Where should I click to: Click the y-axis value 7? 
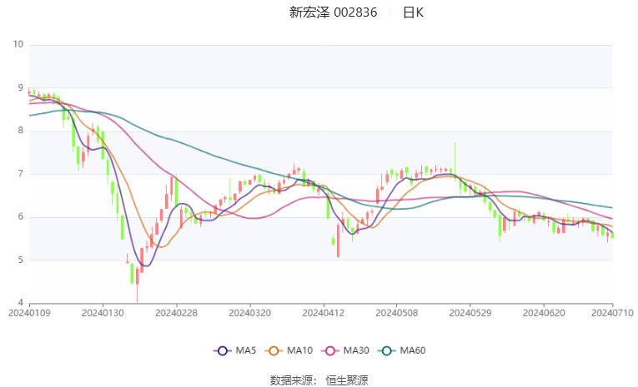click(x=21, y=174)
